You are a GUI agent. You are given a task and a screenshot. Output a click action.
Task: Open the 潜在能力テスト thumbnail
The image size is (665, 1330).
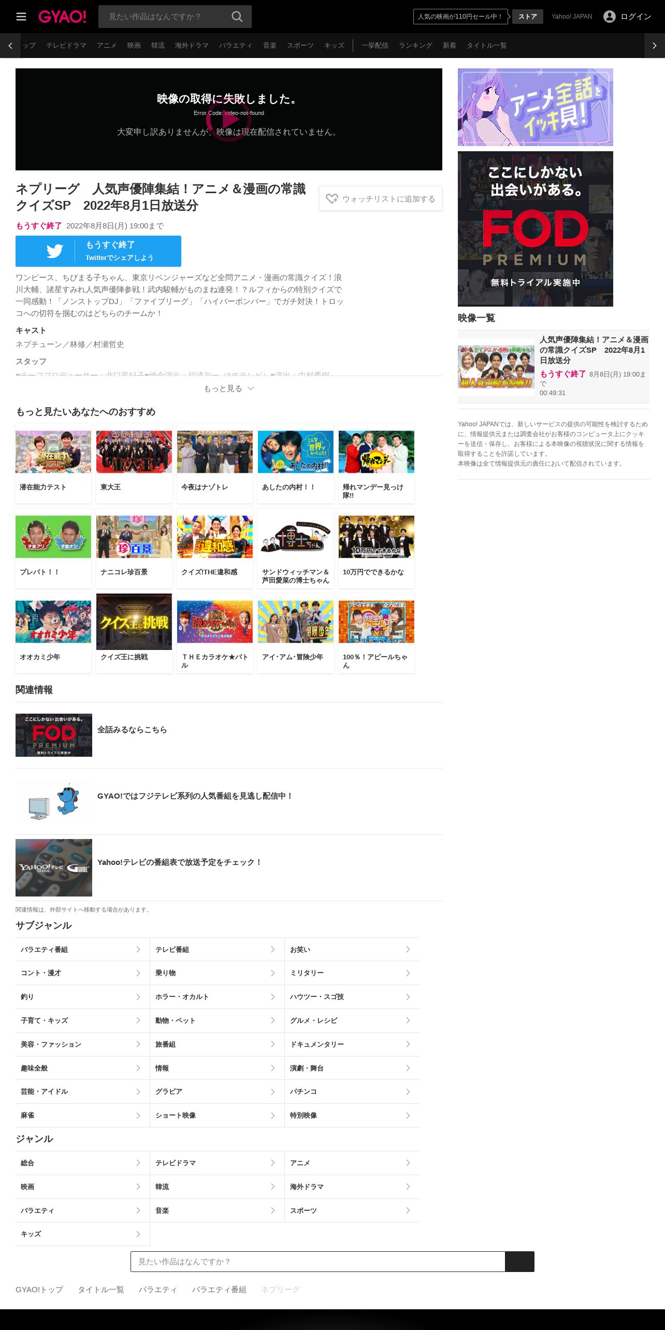click(53, 452)
